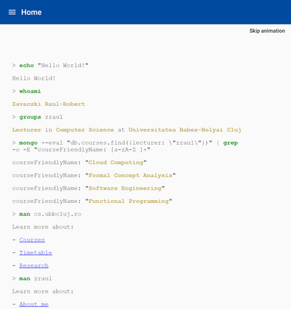Screen dimensions: 291x309
Task: Click the Computer Science text
Action: click(85, 130)
